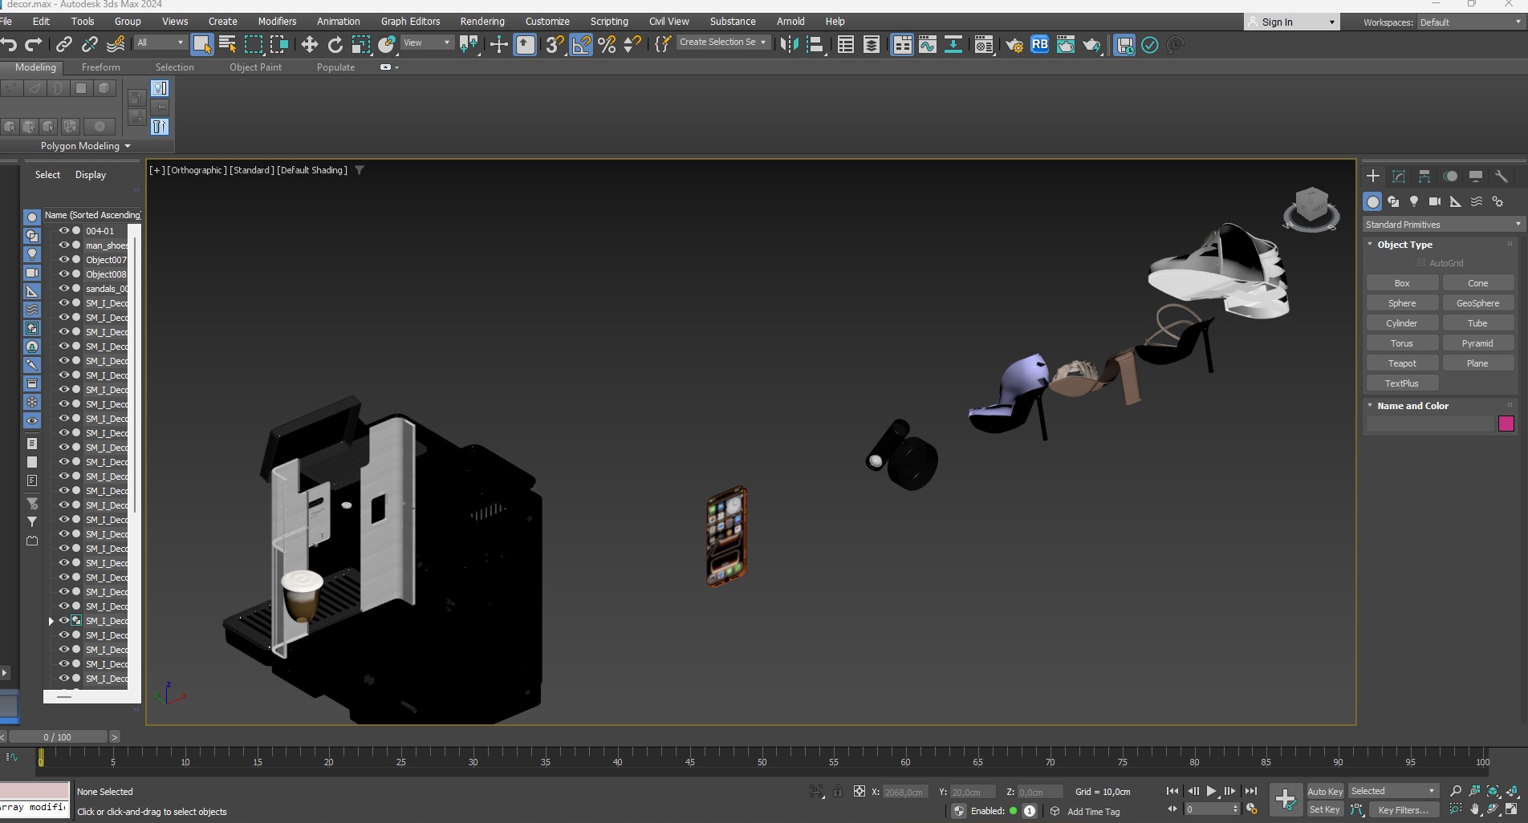Open the Standard Primitives dropdown

pos(1442,225)
